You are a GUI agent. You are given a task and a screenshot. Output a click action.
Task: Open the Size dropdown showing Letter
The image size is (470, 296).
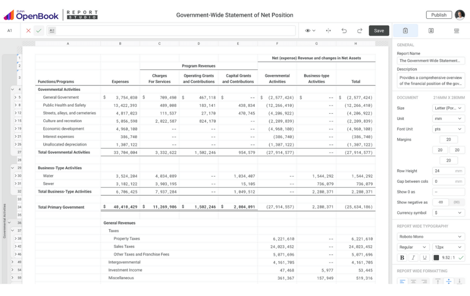point(448,108)
